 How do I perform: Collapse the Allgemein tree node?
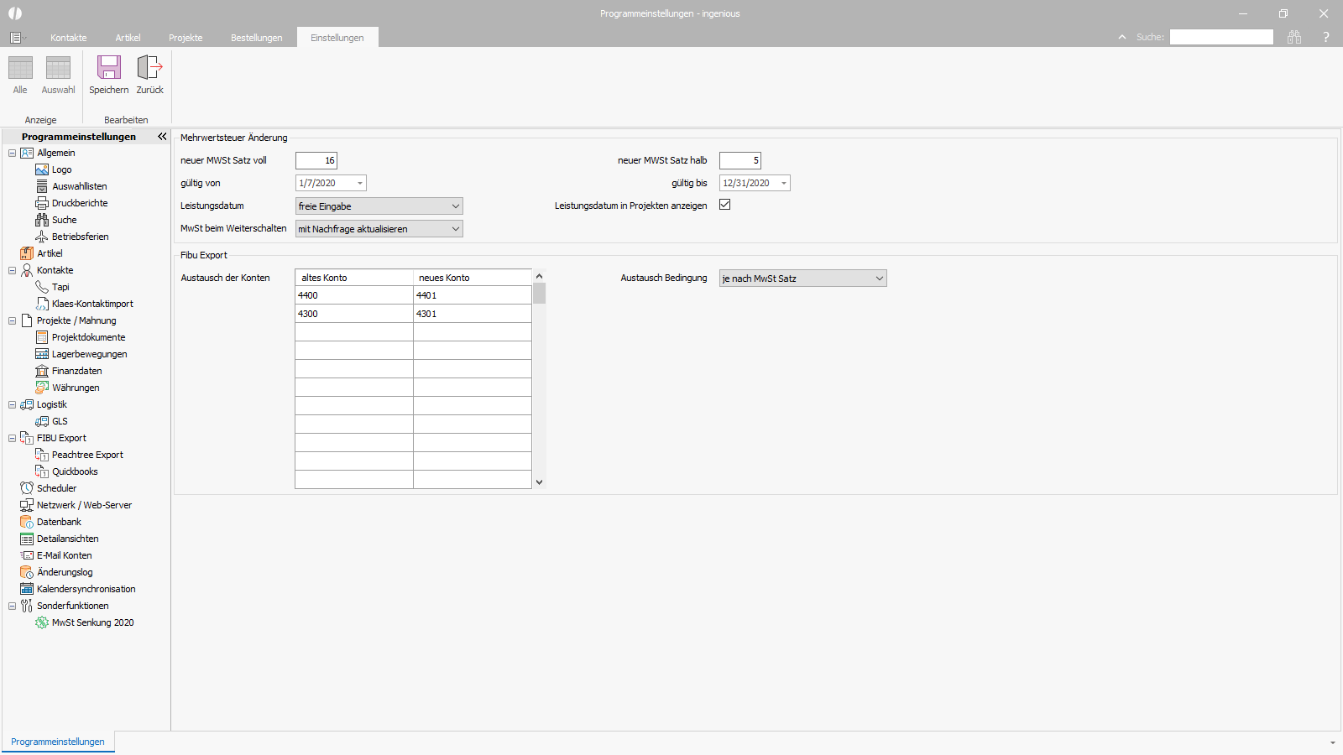pyautogui.click(x=12, y=153)
